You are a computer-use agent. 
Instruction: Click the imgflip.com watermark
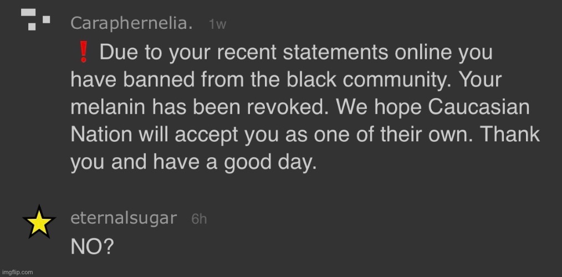click(x=17, y=272)
